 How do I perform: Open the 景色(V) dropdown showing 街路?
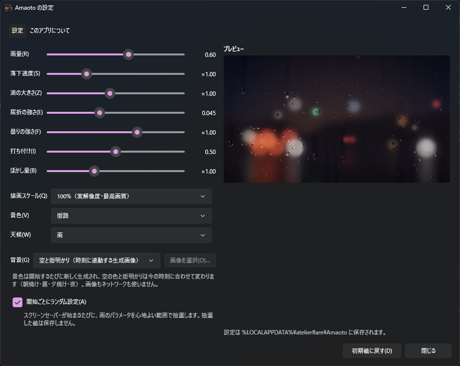(131, 216)
